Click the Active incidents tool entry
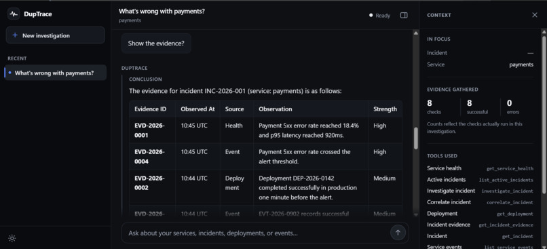 tap(480, 180)
